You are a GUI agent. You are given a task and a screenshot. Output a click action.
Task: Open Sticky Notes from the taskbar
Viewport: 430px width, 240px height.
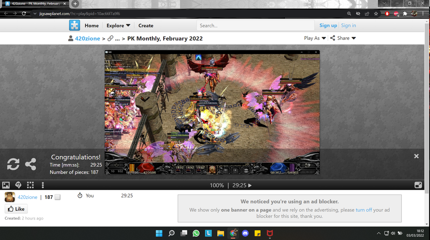coord(258,233)
